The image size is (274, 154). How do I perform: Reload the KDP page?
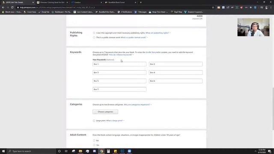(x=12, y=8)
